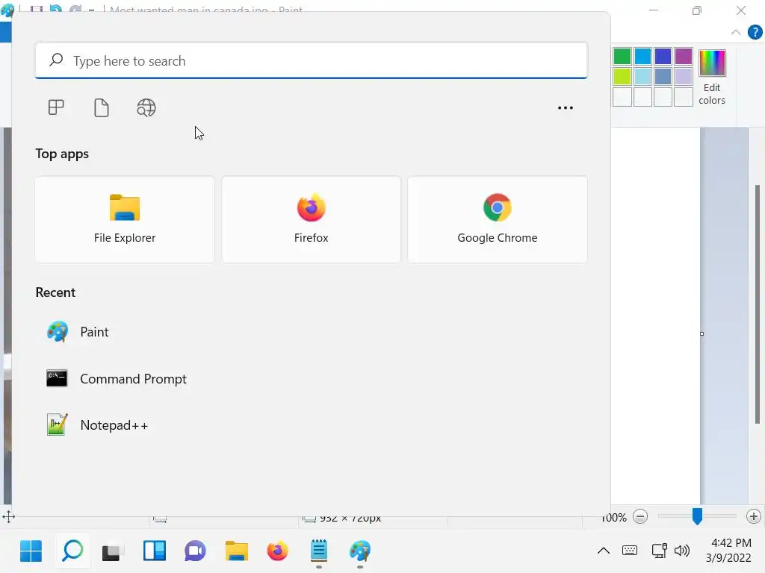Click the Undo arrow in Paint's title bar
Viewport: 765px width, 573px height.
coord(55,9)
